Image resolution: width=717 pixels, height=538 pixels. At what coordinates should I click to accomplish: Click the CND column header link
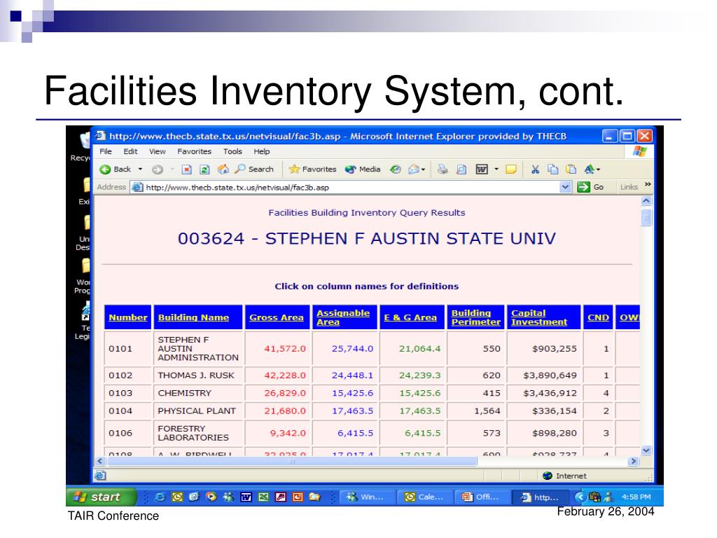598,317
